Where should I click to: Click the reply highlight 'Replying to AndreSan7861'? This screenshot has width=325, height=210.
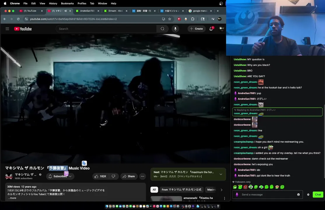[x=277, y=112]
